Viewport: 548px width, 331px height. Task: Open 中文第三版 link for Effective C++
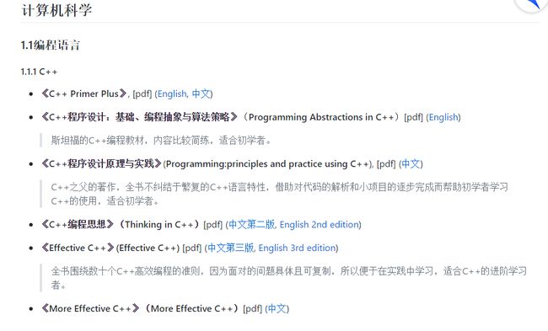coord(231,248)
